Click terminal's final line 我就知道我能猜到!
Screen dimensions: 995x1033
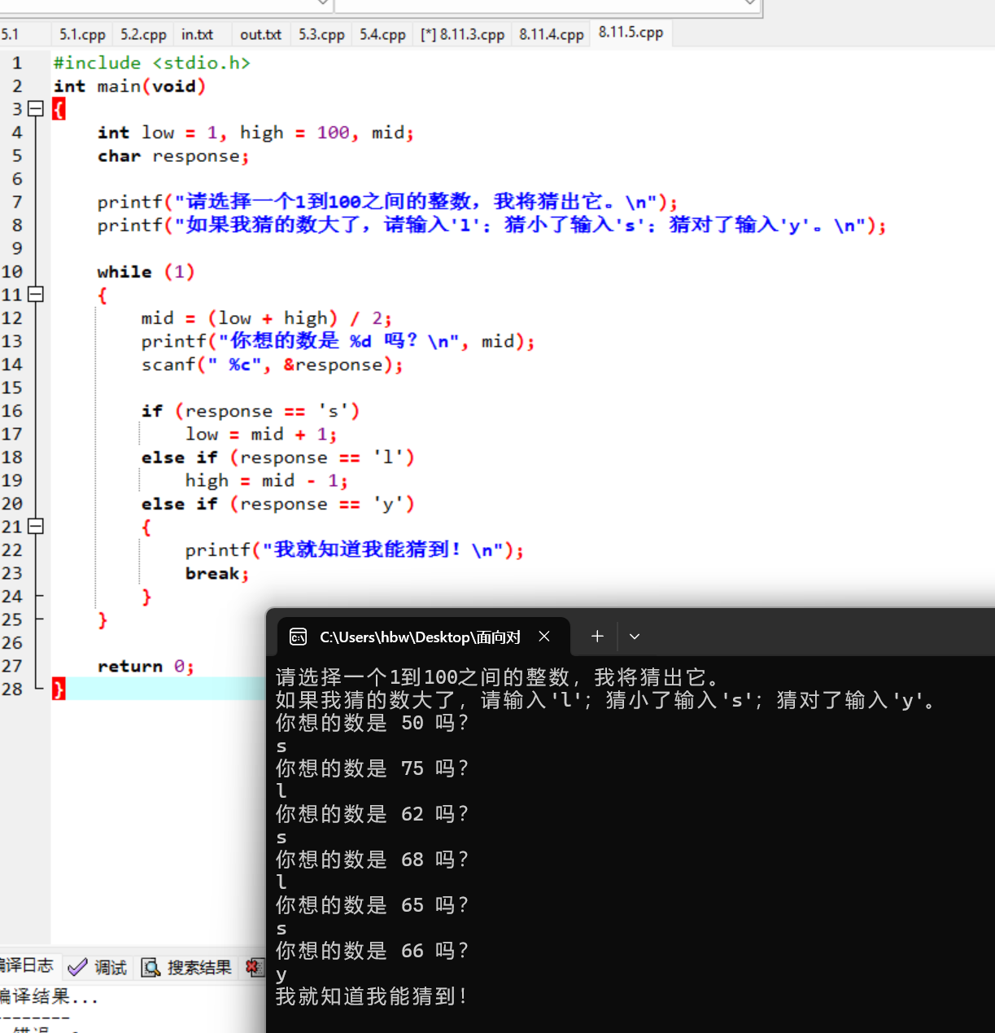(372, 996)
